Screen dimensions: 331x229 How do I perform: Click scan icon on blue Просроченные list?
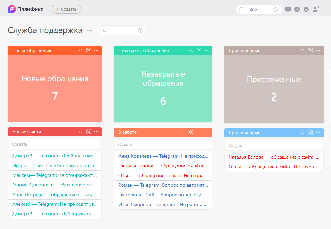310,133
